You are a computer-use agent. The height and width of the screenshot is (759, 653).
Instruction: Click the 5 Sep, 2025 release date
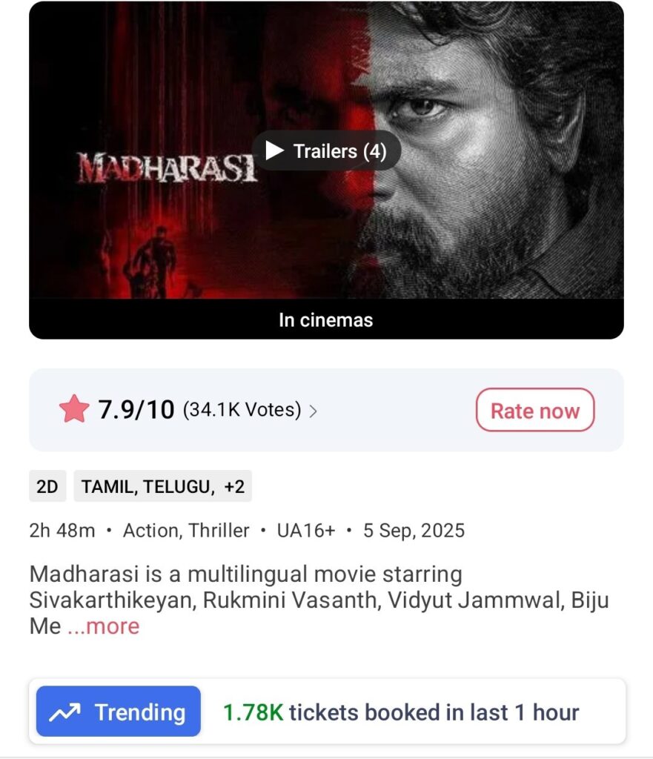[414, 531]
